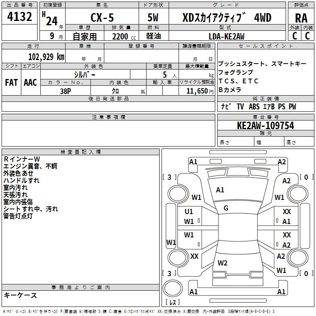Select inspector note 室内内張傷
This screenshot has height=316, width=316.
point(18,202)
